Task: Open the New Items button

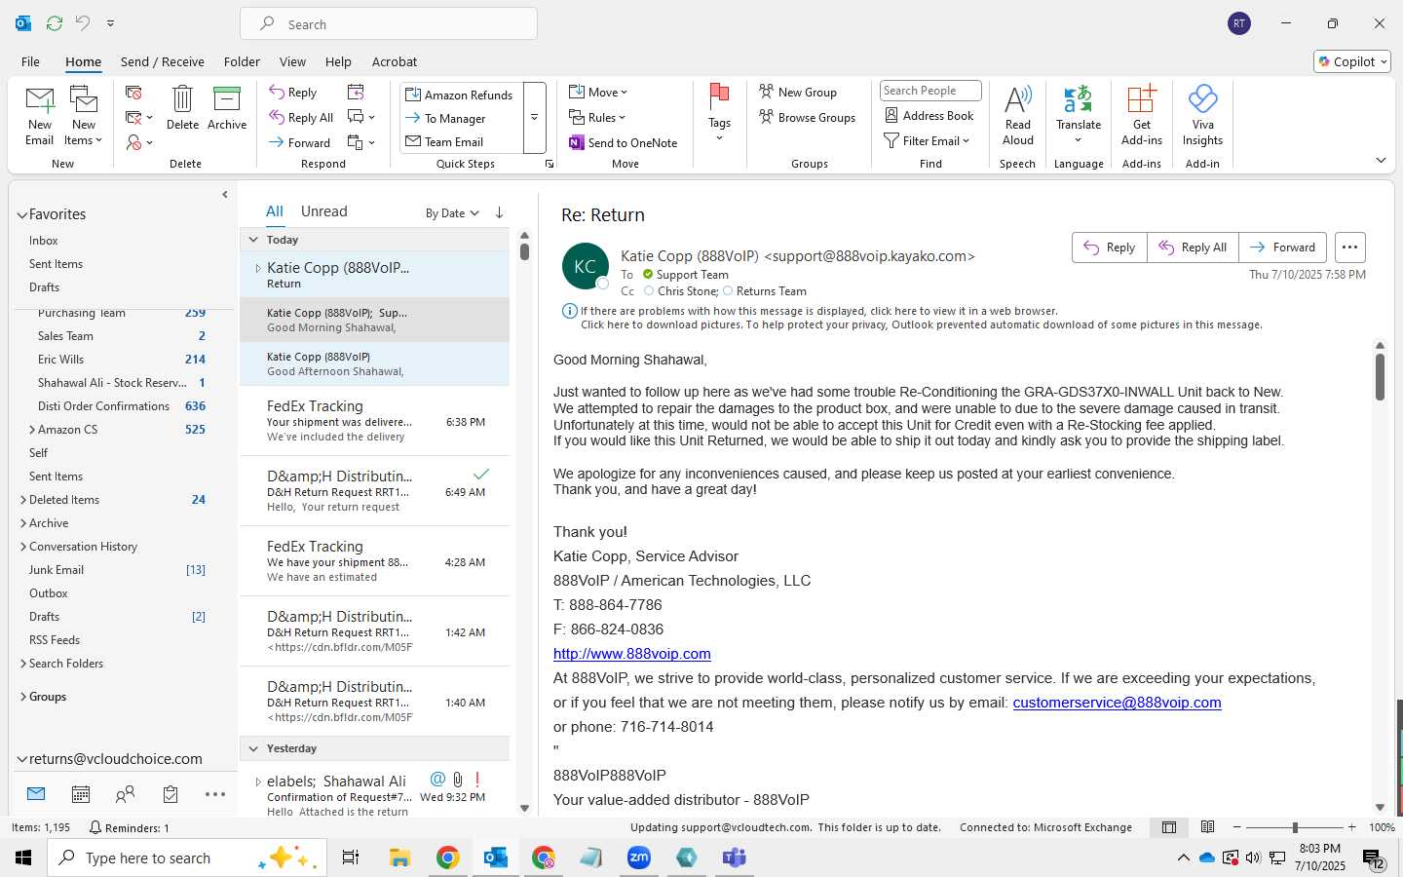Action: (x=84, y=116)
